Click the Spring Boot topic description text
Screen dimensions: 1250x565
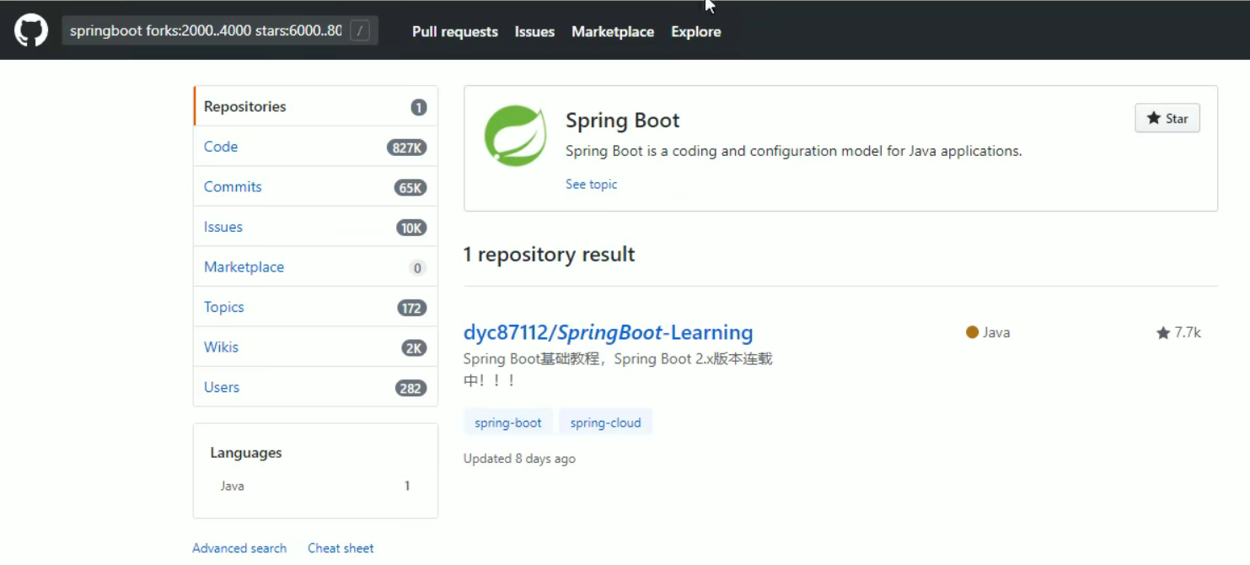pyautogui.click(x=793, y=152)
